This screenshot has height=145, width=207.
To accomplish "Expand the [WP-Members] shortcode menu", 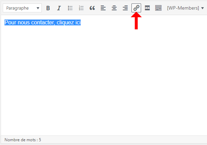I will point(185,8).
